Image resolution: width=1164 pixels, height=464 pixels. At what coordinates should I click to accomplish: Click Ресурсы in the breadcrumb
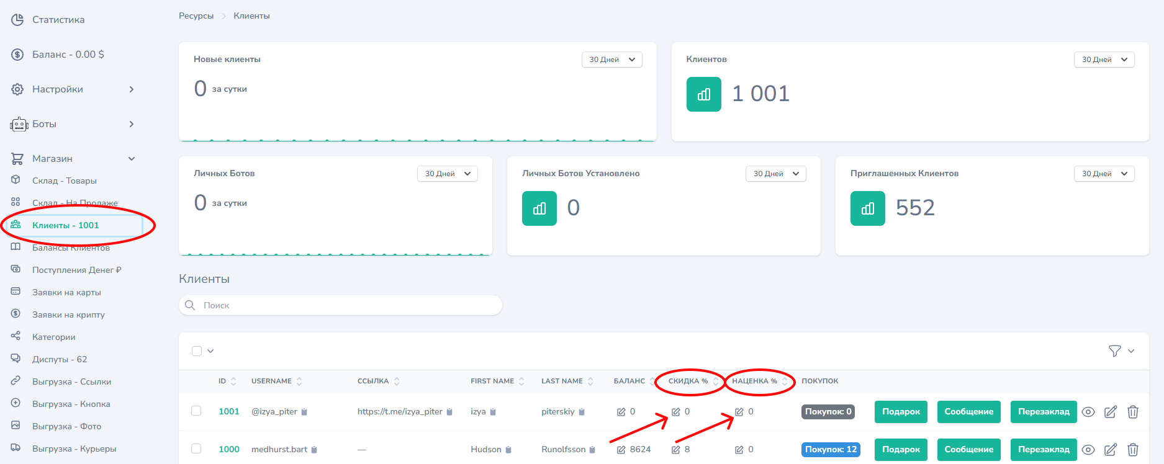[196, 16]
